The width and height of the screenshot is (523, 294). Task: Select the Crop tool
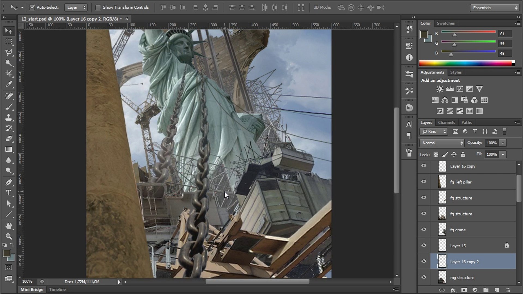[9, 74]
